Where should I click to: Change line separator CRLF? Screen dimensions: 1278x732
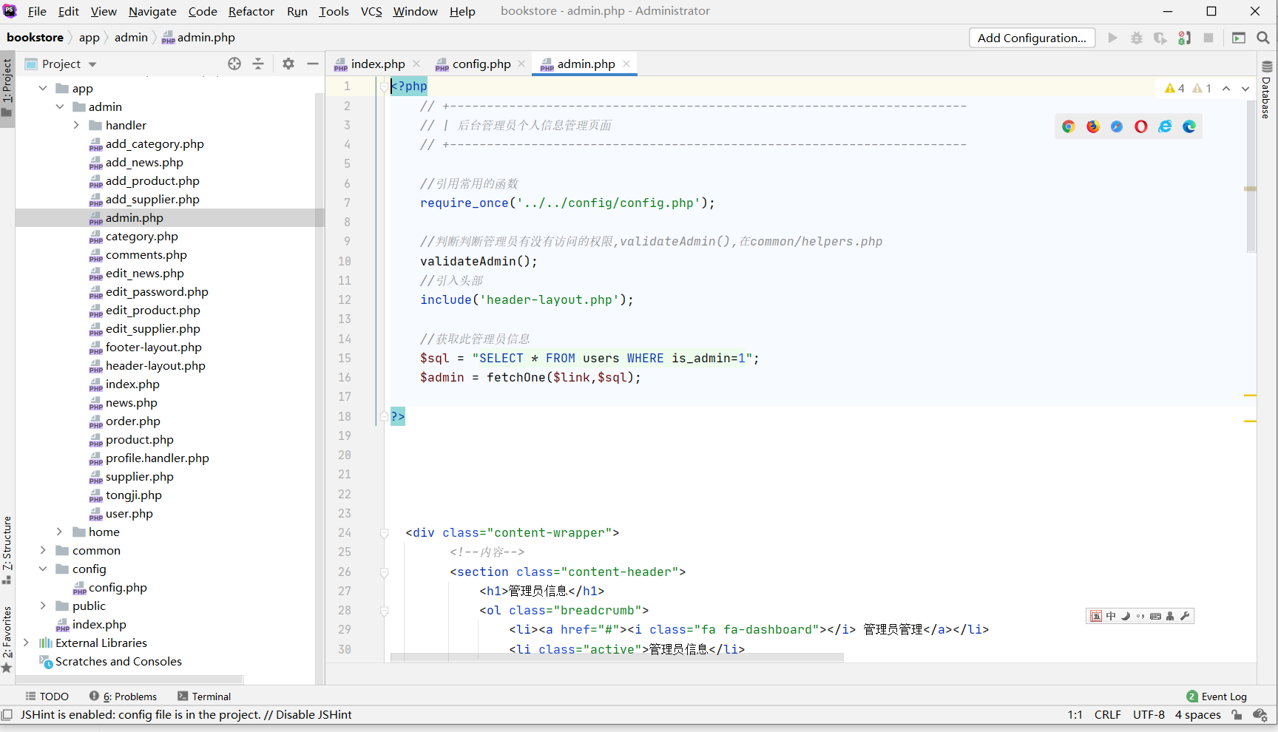[1108, 714]
